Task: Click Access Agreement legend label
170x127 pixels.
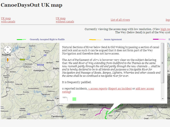Action: click(x=113, y=39)
